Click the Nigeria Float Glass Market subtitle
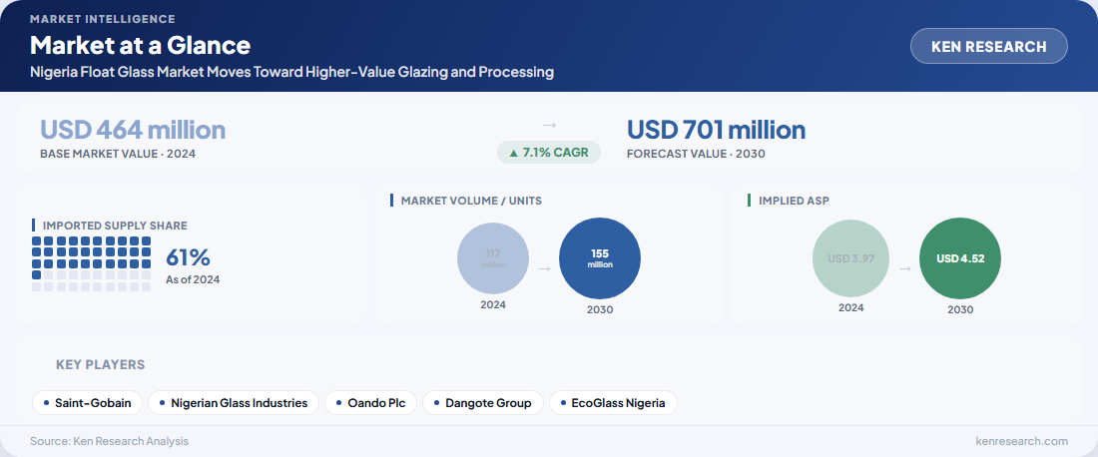The height and width of the screenshot is (457, 1098). (292, 72)
